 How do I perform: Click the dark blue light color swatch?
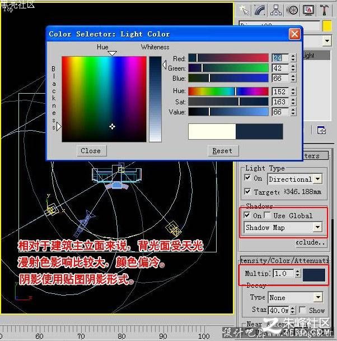click(314, 275)
